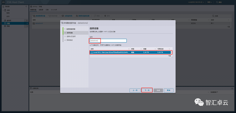Click the datastore2 name input field
This screenshot has width=236, height=113.
108,41
